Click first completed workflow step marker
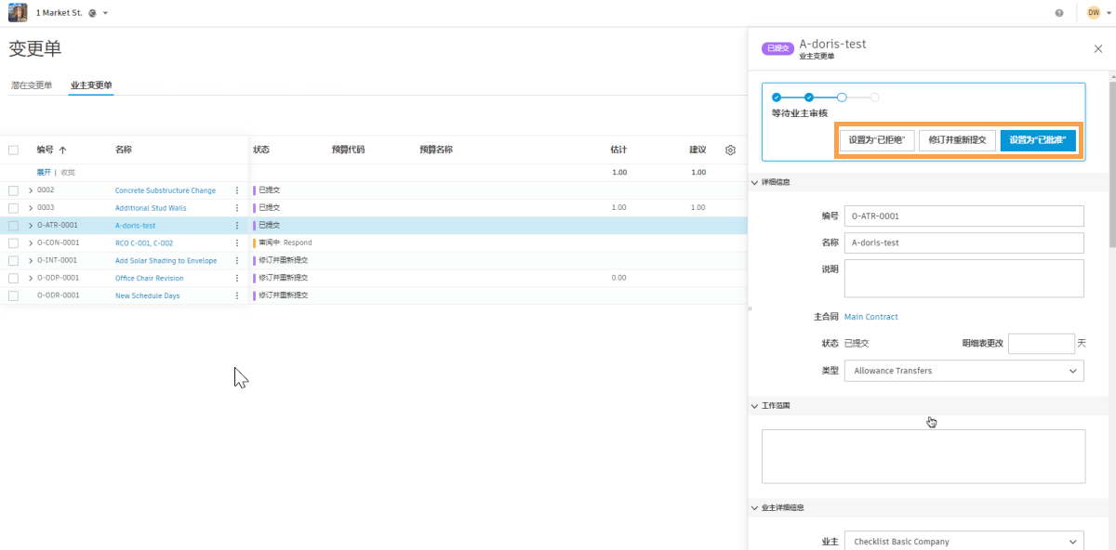The height and width of the screenshot is (550, 1116). (777, 97)
